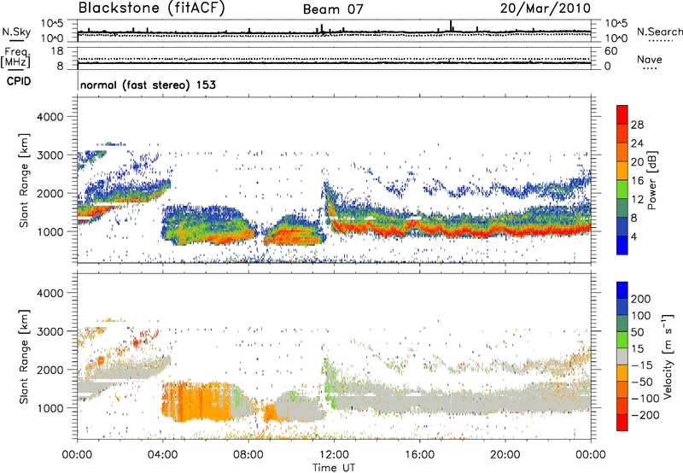Click the 'CPID' row label
This screenshot has width=683, height=473.
pos(19,81)
